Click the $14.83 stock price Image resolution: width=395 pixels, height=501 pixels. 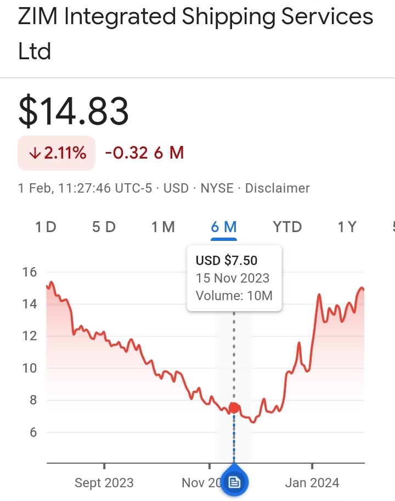74,111
